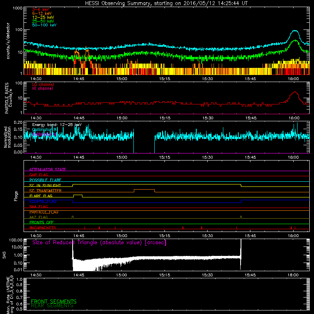The height and width of the screenshot is (314, 314).
Task: Select the SAA_FLAG label
Action: tap(38, 206)
